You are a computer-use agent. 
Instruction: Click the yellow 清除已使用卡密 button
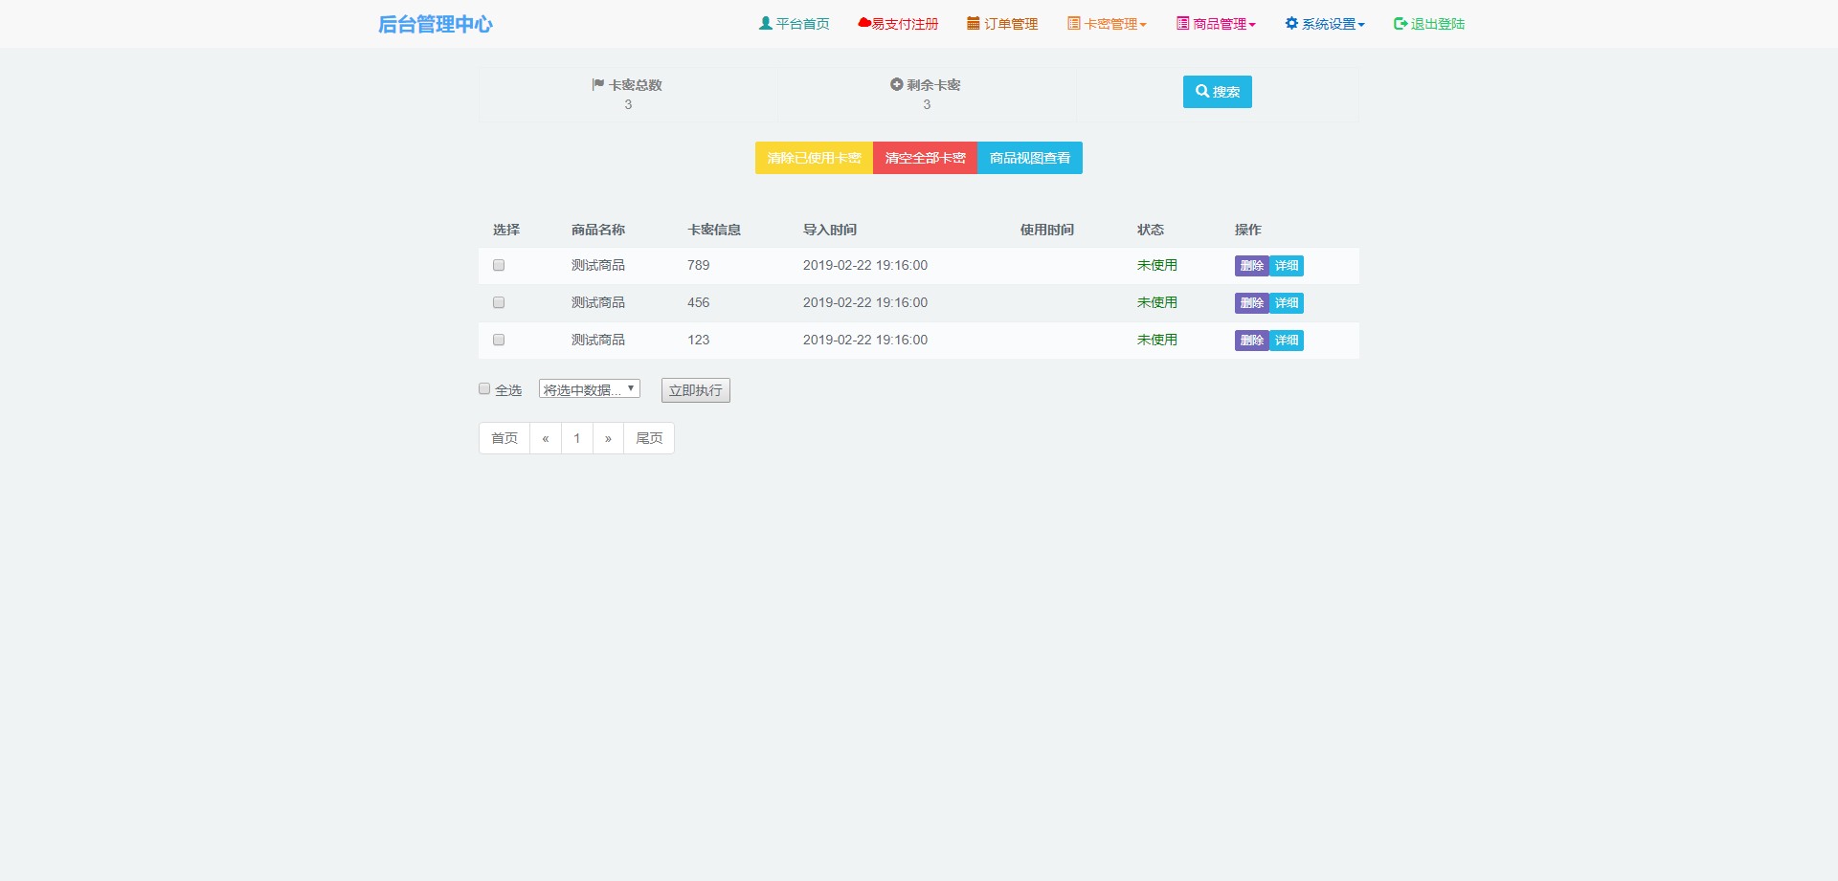click(814, 158)
